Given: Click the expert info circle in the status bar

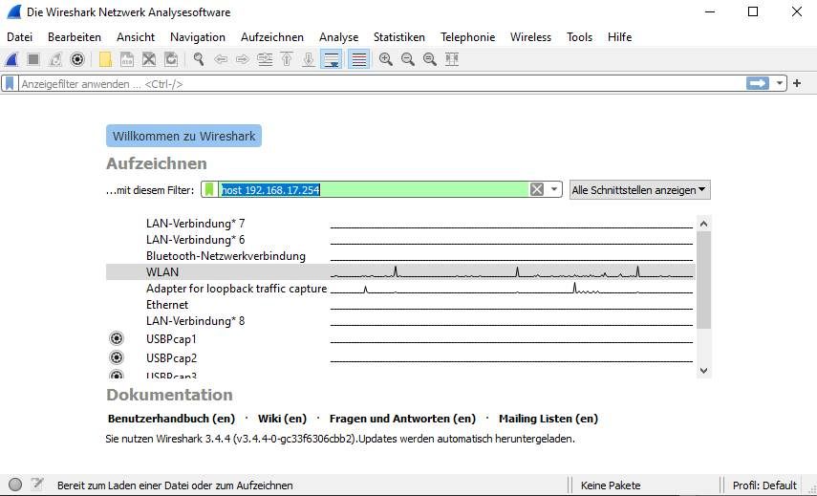Looking at the screenshot, I should [x=15, y=485].
